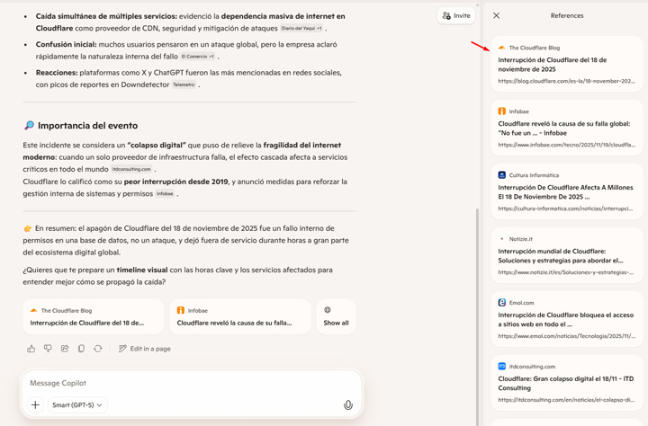Open the Emol.com reference

tap(566, 319)
